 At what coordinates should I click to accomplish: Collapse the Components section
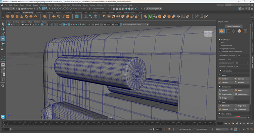coord(220,87)
